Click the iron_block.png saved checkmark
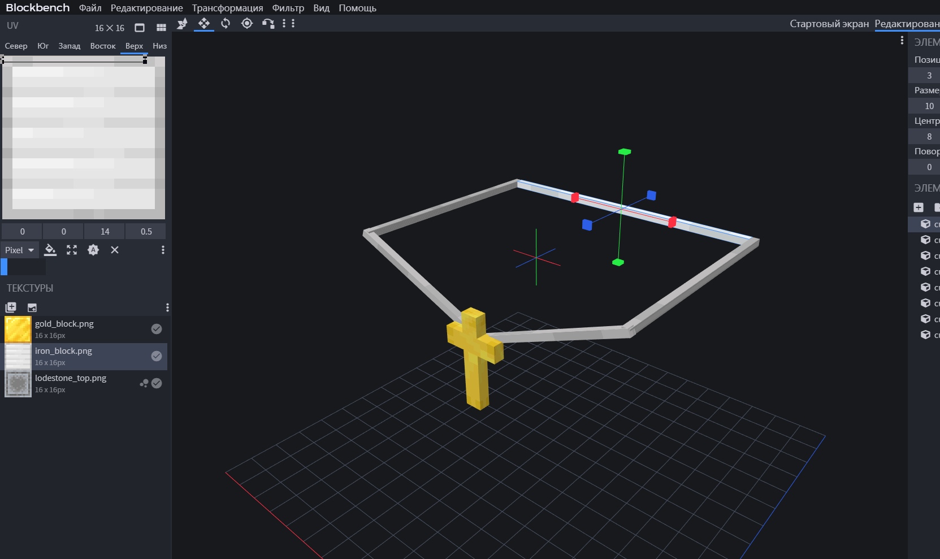The height and width of the screenshot is (559, 940). point(157,356)
